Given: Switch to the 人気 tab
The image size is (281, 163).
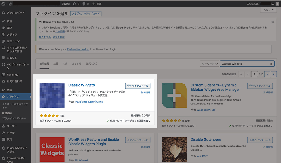Looking at the screenshot, I should [x=65, y=64].
